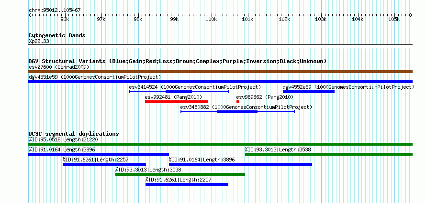Select the small red esv989662 loss feature
Screen dimensions: 426x203
pos(238,102)
